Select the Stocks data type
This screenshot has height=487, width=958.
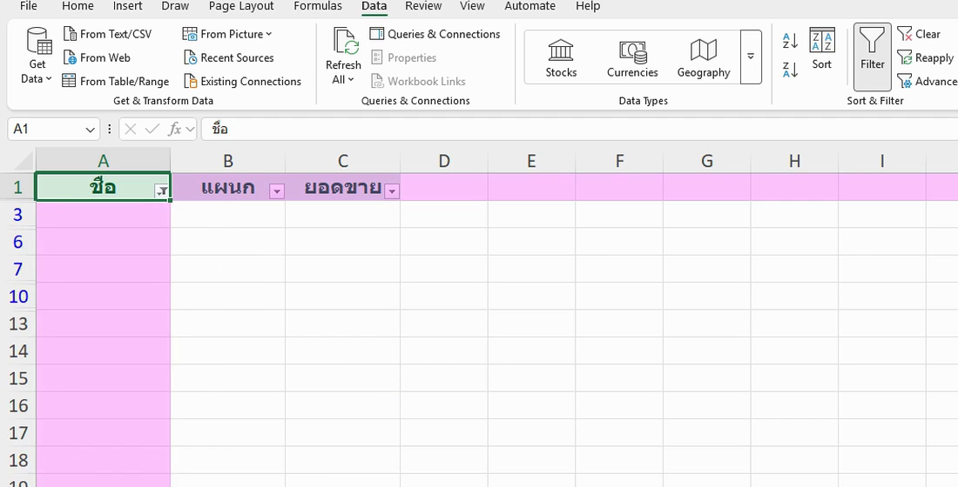(561, 58)
